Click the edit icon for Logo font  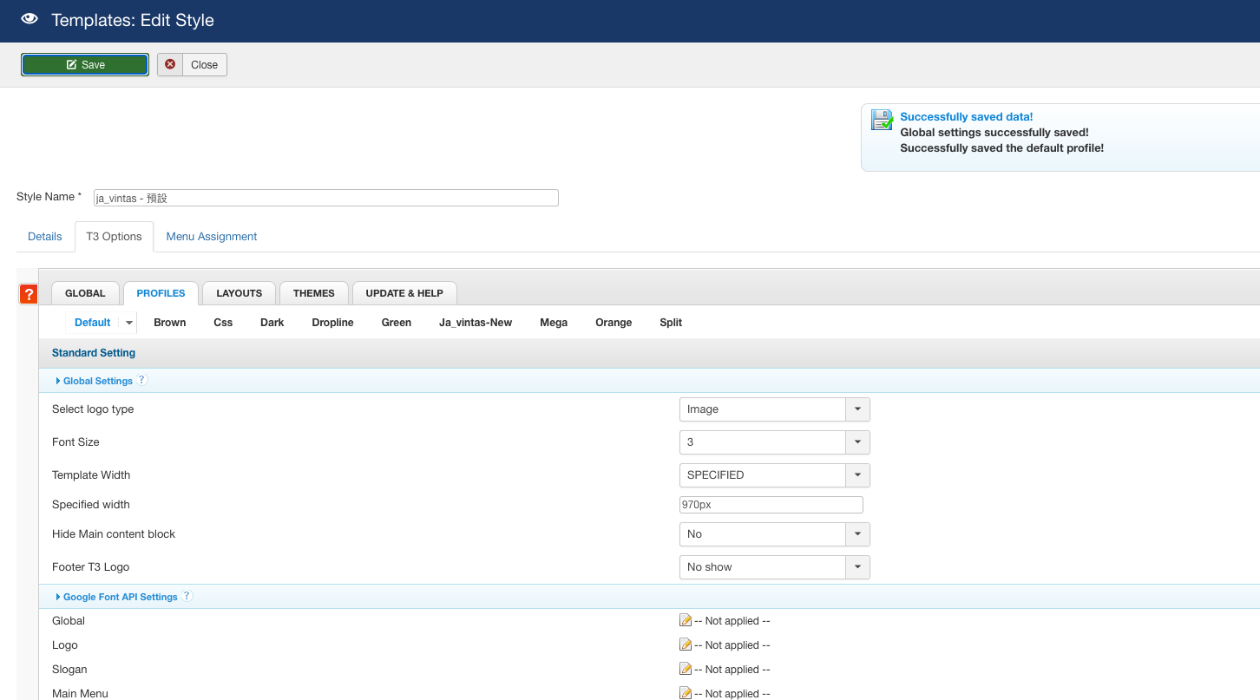click(686, 644)
